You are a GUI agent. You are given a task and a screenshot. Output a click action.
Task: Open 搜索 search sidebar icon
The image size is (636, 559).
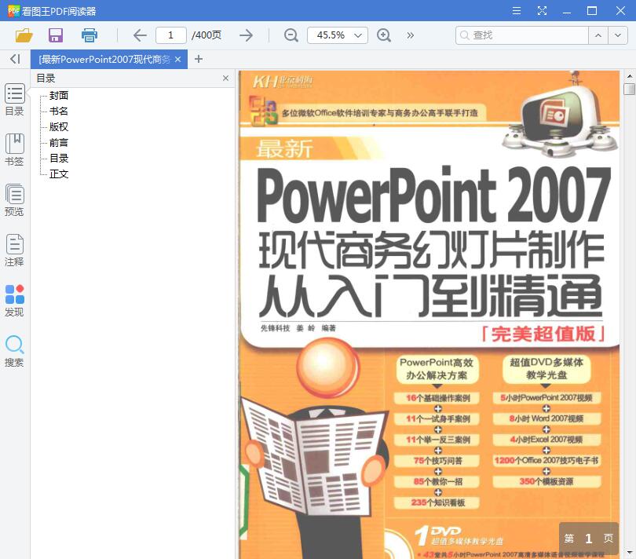coord(15,351)
